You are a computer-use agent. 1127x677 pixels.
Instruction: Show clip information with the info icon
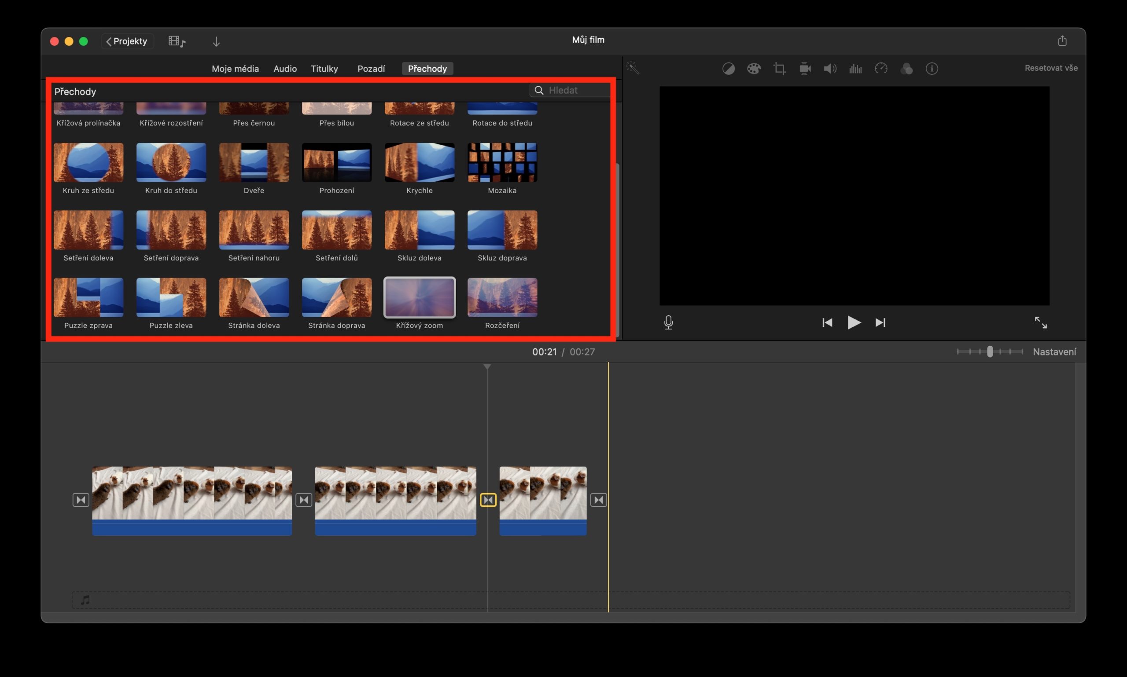point(932,69)
